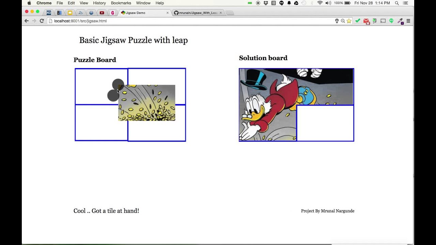Open the notification bell menu bar icon
The image size is (436, 245).
coord(289,3)
